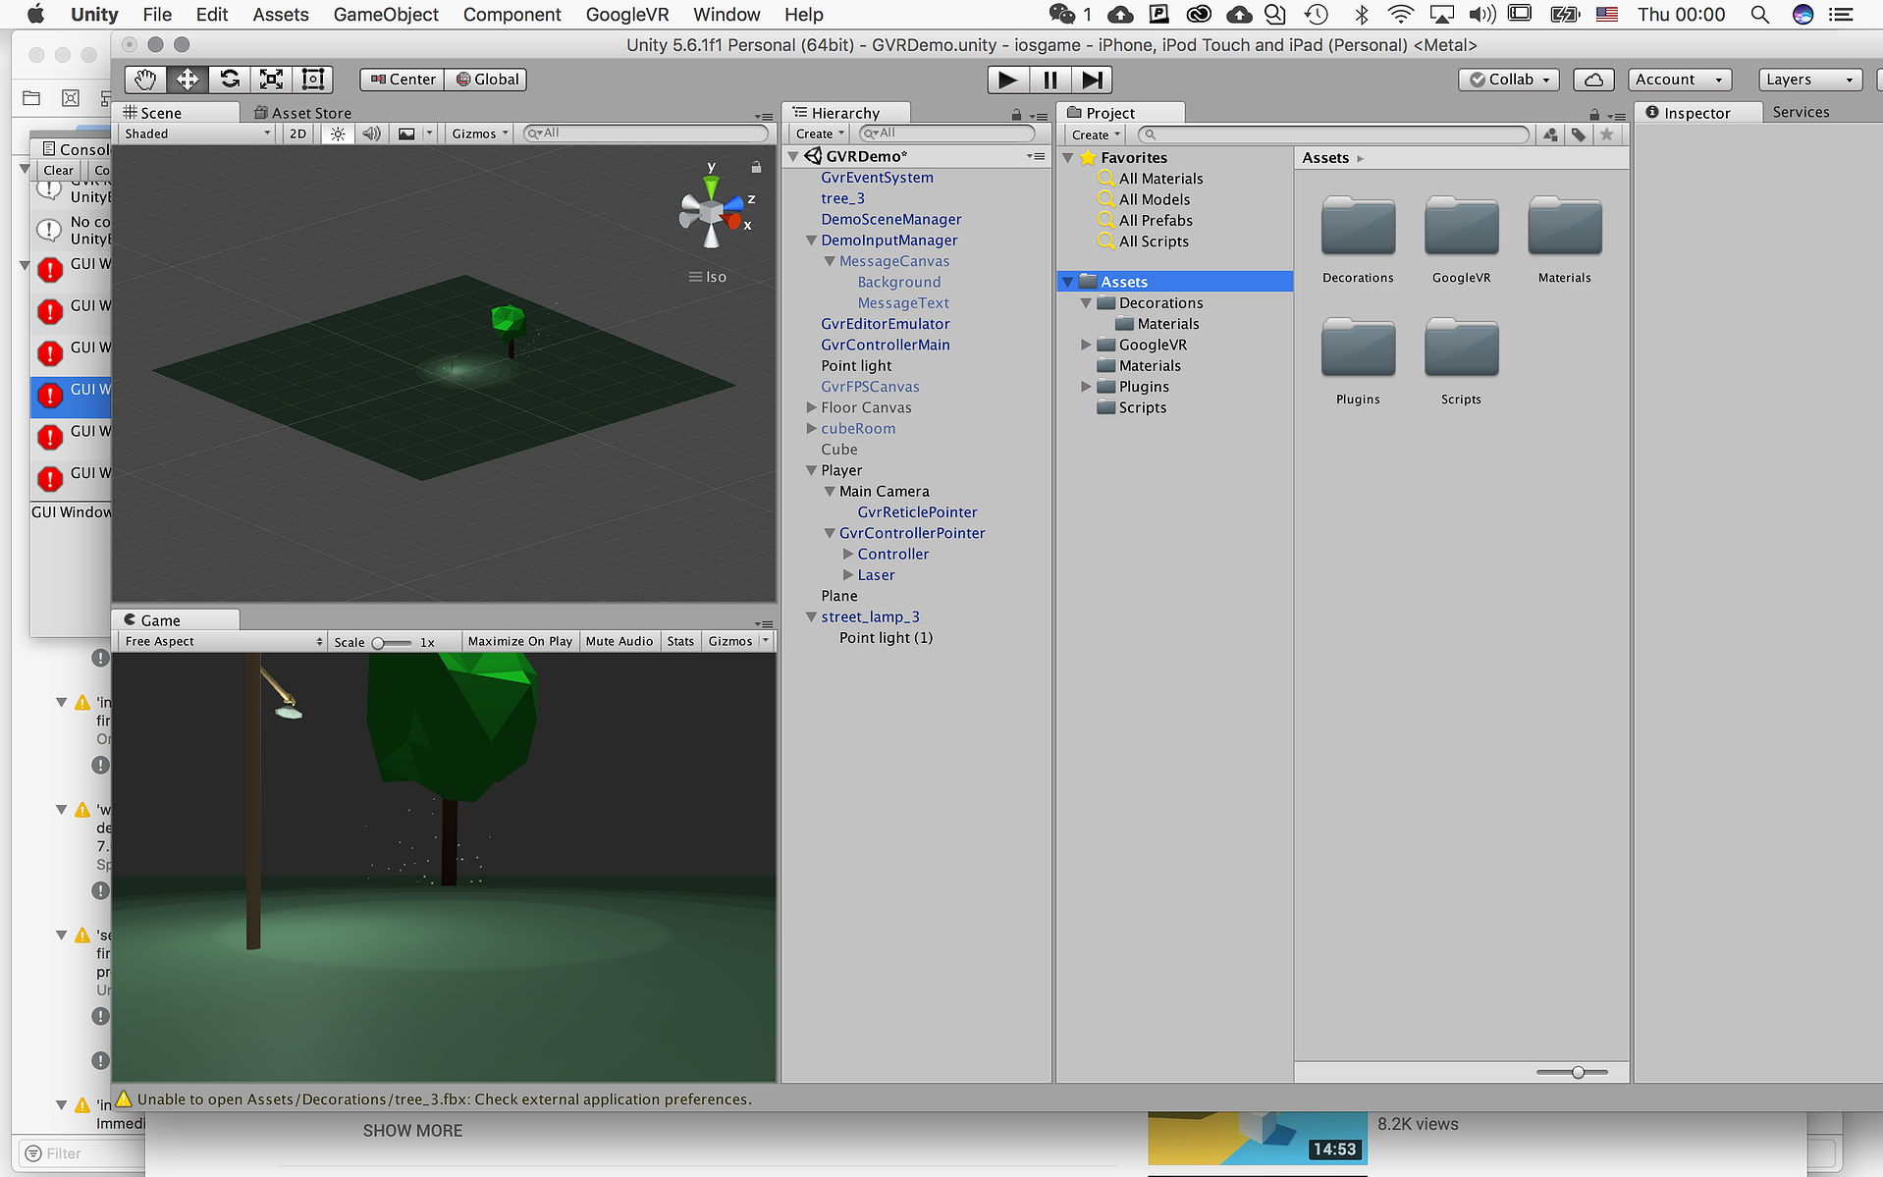Select the Scale tool in toolbar
Viewport: 1883px width, 1177px height.
click(272, 80)
